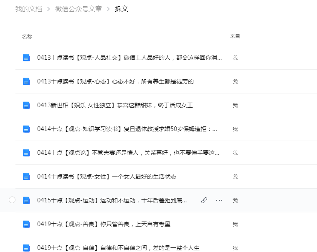
Task: Open 0413十点读书【观点-心态】心态不好 document
Action: [115, 81]
